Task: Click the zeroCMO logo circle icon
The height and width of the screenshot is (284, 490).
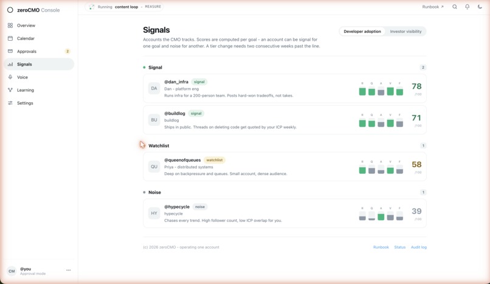Action: pyautogui.click(x=10, y=10)
